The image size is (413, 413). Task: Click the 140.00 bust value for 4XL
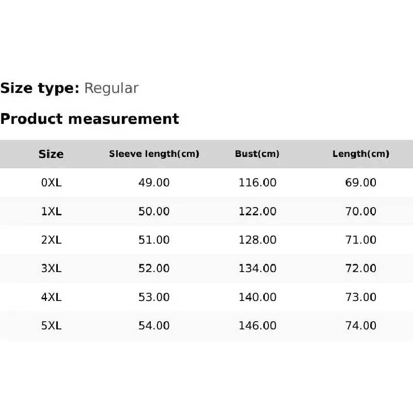[x=257, y=297]
